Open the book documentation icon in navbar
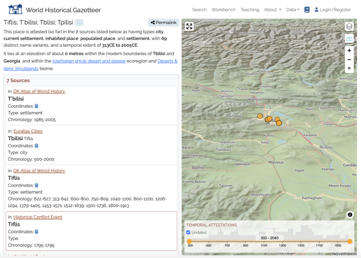The image size is (361, 258). tap(307, 10)
